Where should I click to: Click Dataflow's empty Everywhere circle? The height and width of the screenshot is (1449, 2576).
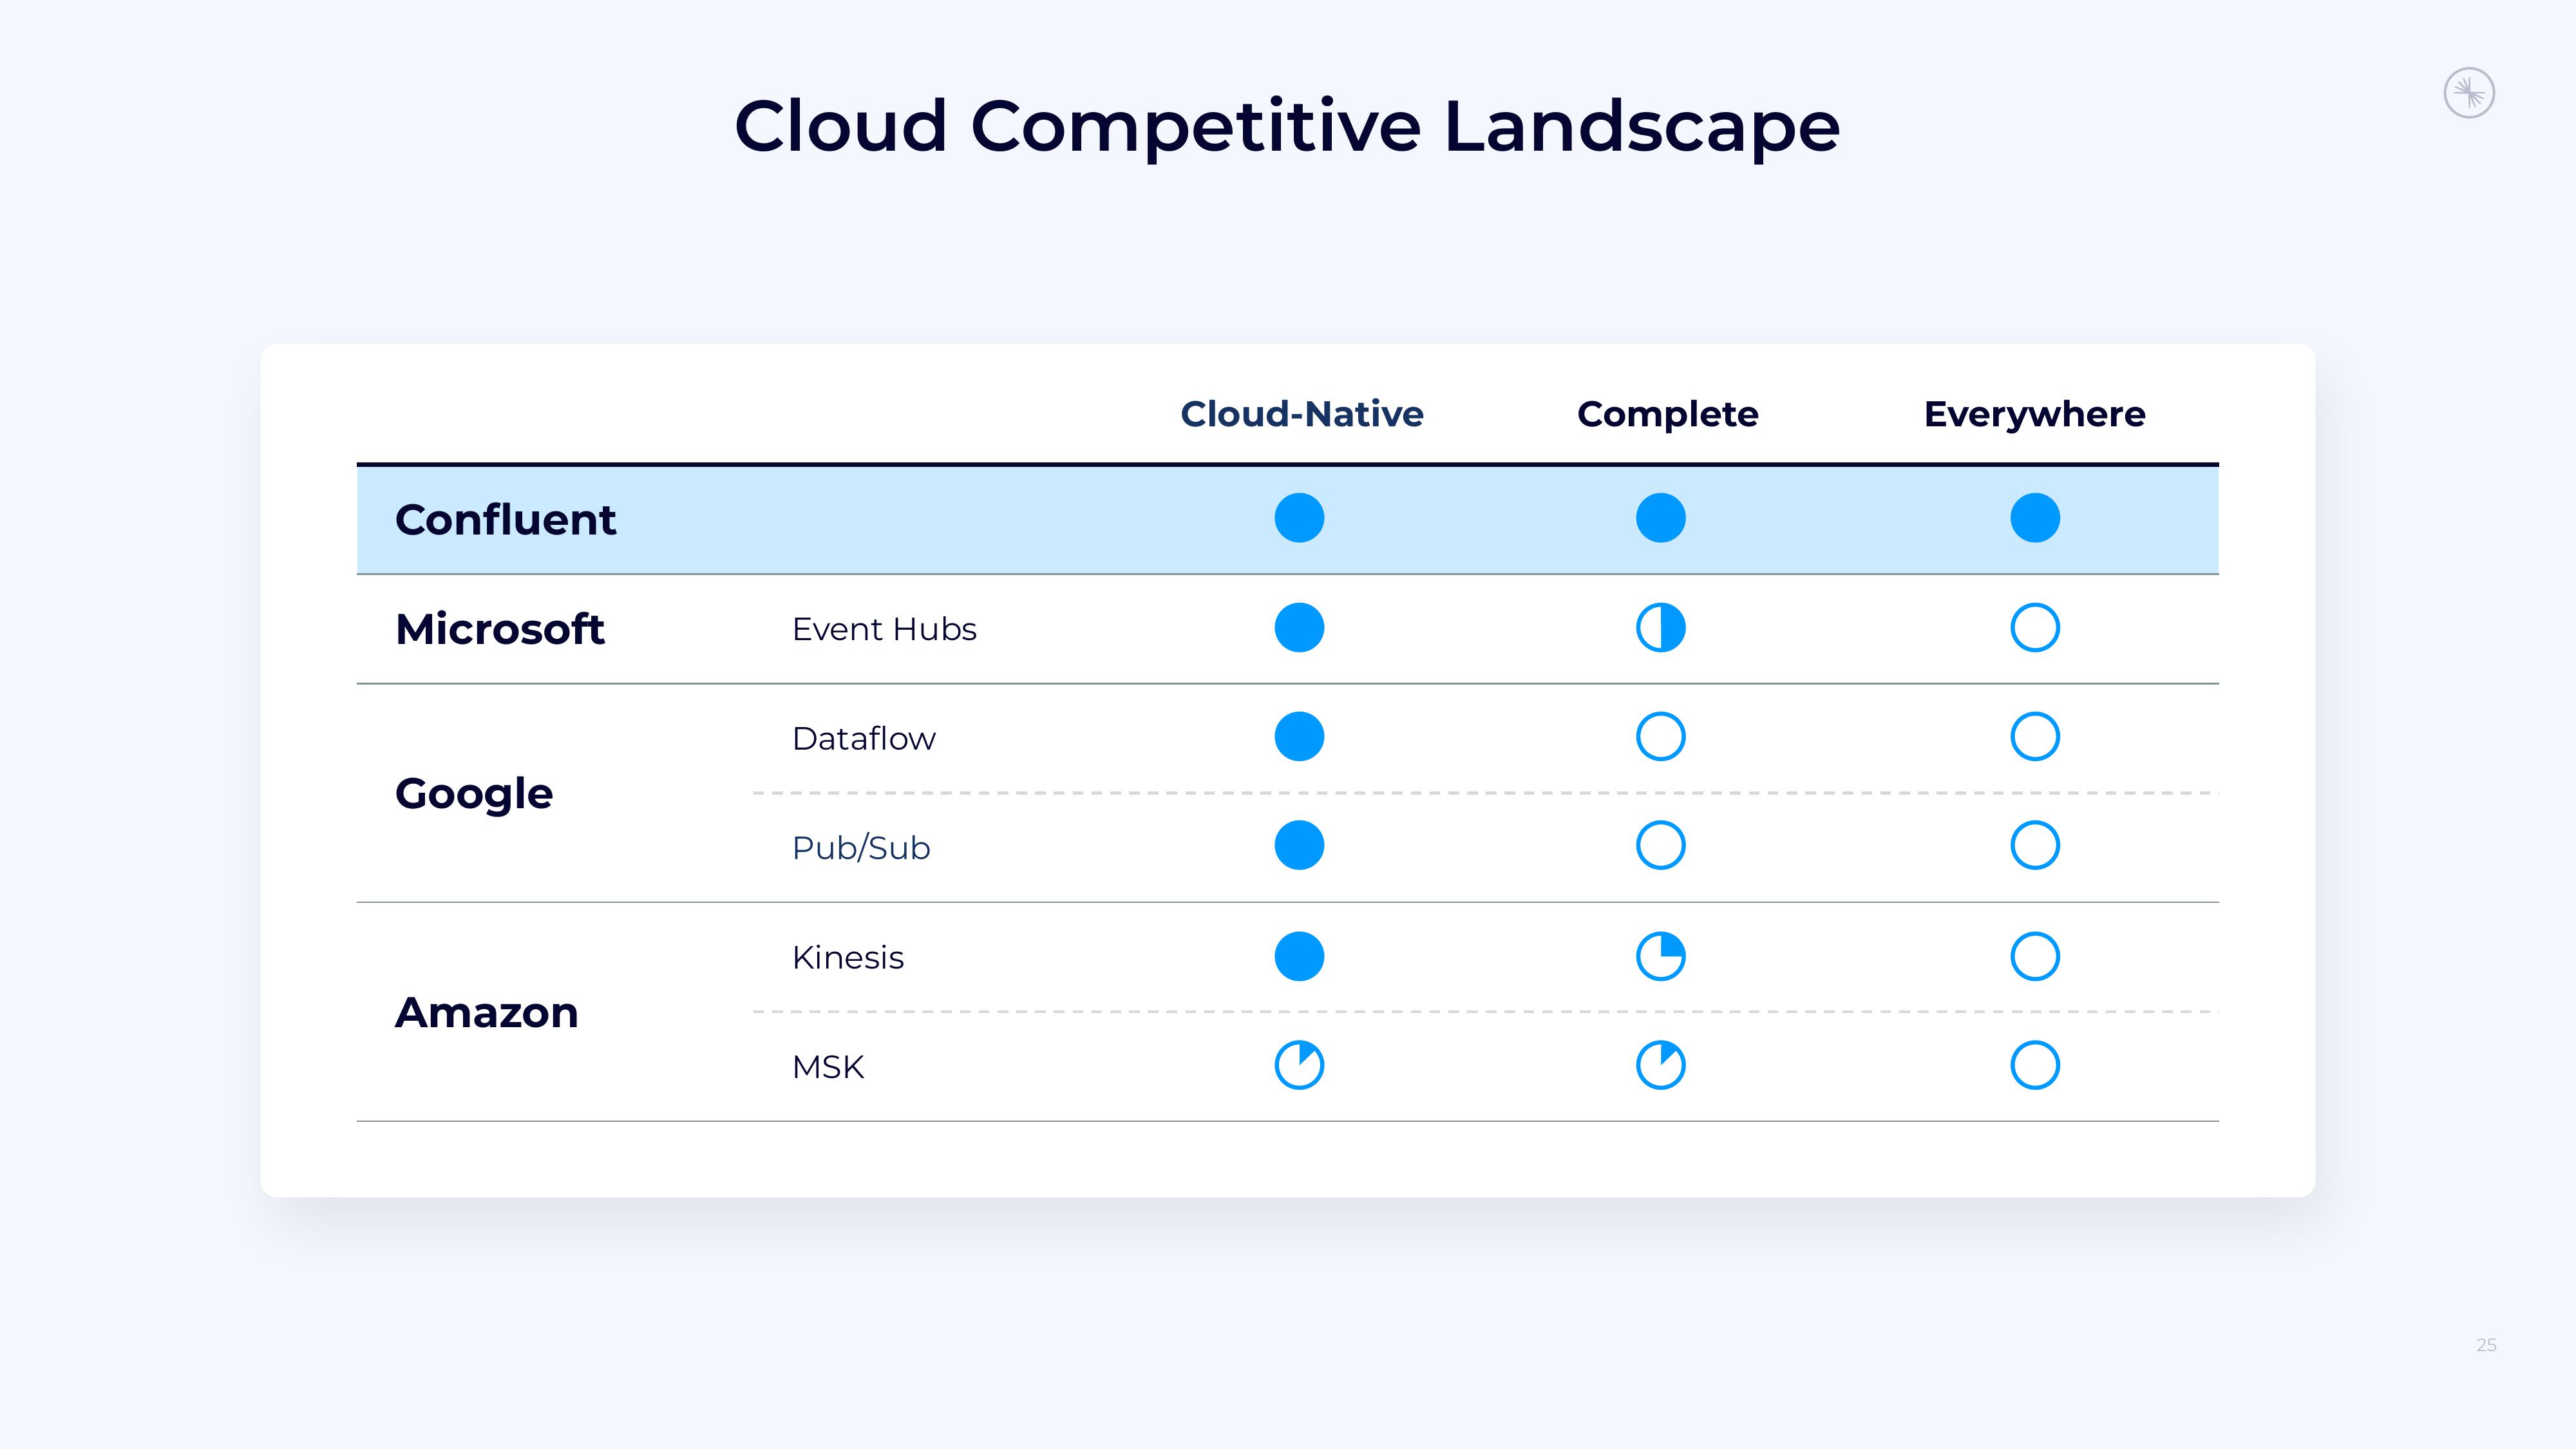tap(2035, 737)
